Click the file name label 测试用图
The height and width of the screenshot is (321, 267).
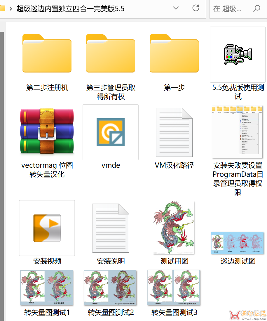click(x=174, y=261)
